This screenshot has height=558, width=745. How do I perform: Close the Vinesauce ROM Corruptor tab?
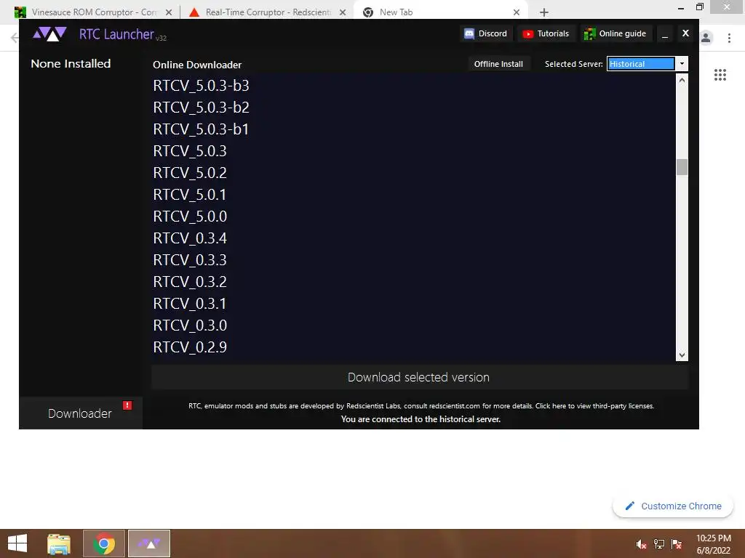point(169,12)
